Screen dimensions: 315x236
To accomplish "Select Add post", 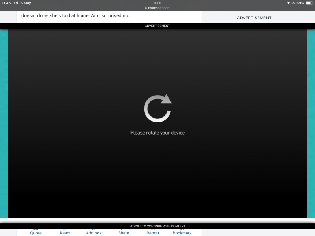I will (x=94, y=233).
